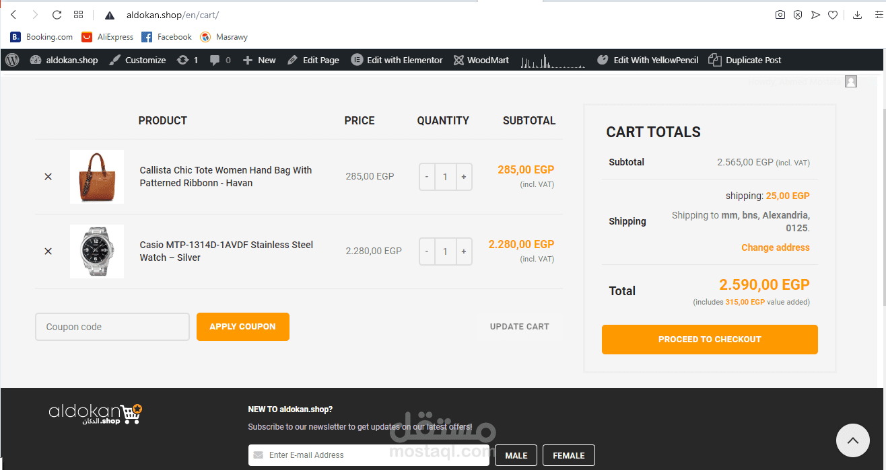Image resolution: width=886 pixels, height=470 pixels.
Task: Take a screenshot with the camera icon
Action: pos(780,14)
